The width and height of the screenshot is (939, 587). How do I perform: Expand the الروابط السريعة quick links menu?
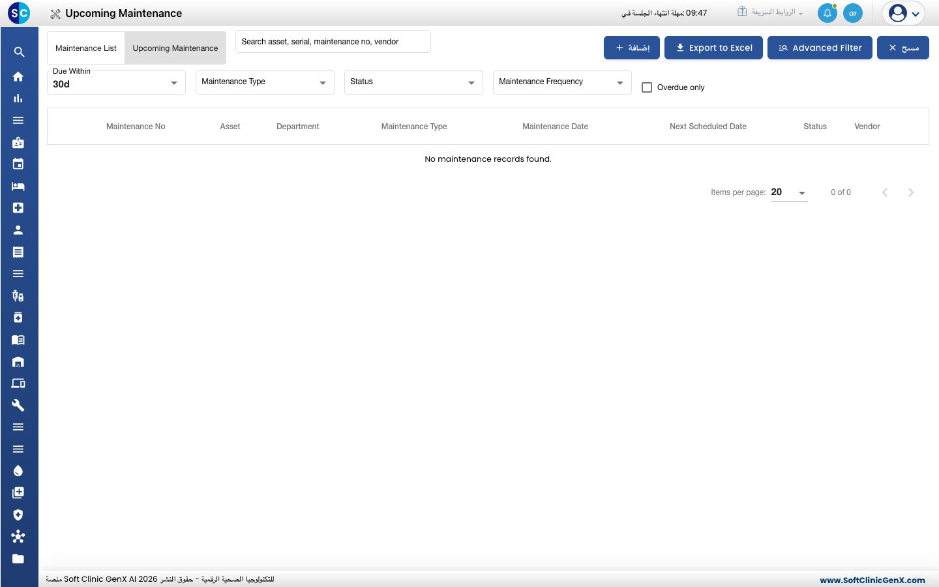(x=770, y=12)
